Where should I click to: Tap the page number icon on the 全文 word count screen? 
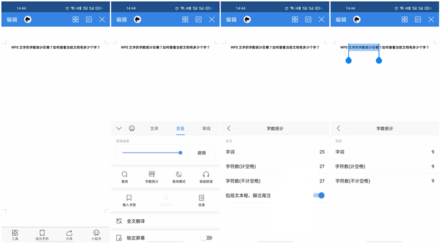[x=308, y=20]
